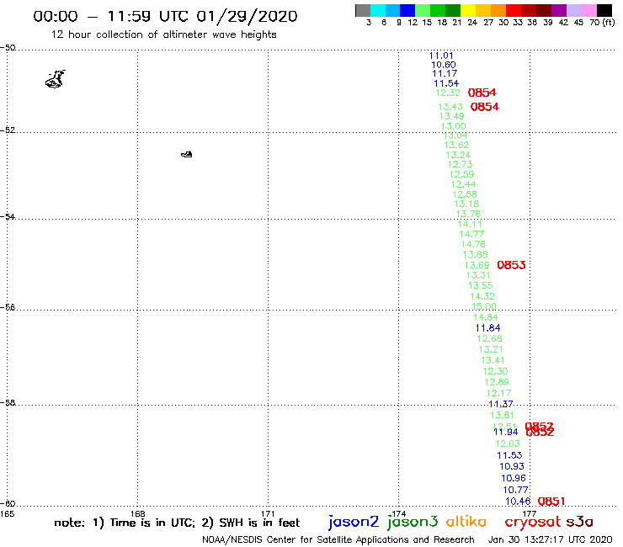The height and width of the screenshot is (547, 623).
Task: Select the 13.62 wave height value
Action: tap(456, 145)
